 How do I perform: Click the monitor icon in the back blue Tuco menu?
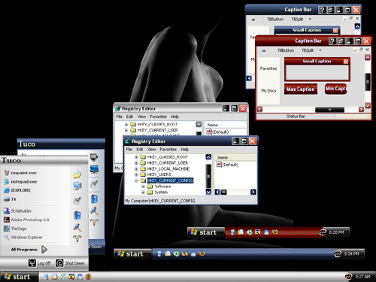(94, 169)
